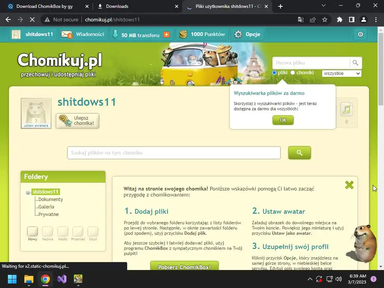Viewport: 384px width, 288px height.
Task: Click the browser back arrow
Action: point(8,19)
